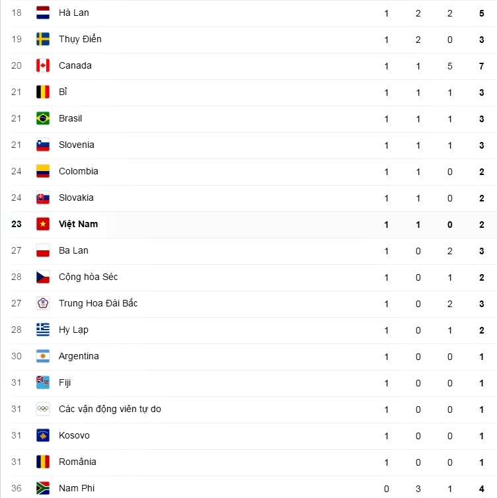Click the Argentina flag icon
This screenshot has height=498, width=497.
coord(43,356)
